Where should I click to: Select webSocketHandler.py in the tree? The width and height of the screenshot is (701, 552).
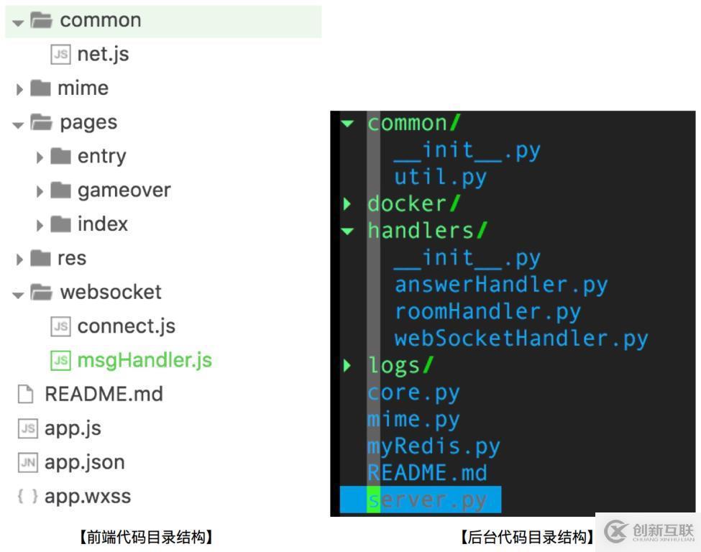point(521,339)
